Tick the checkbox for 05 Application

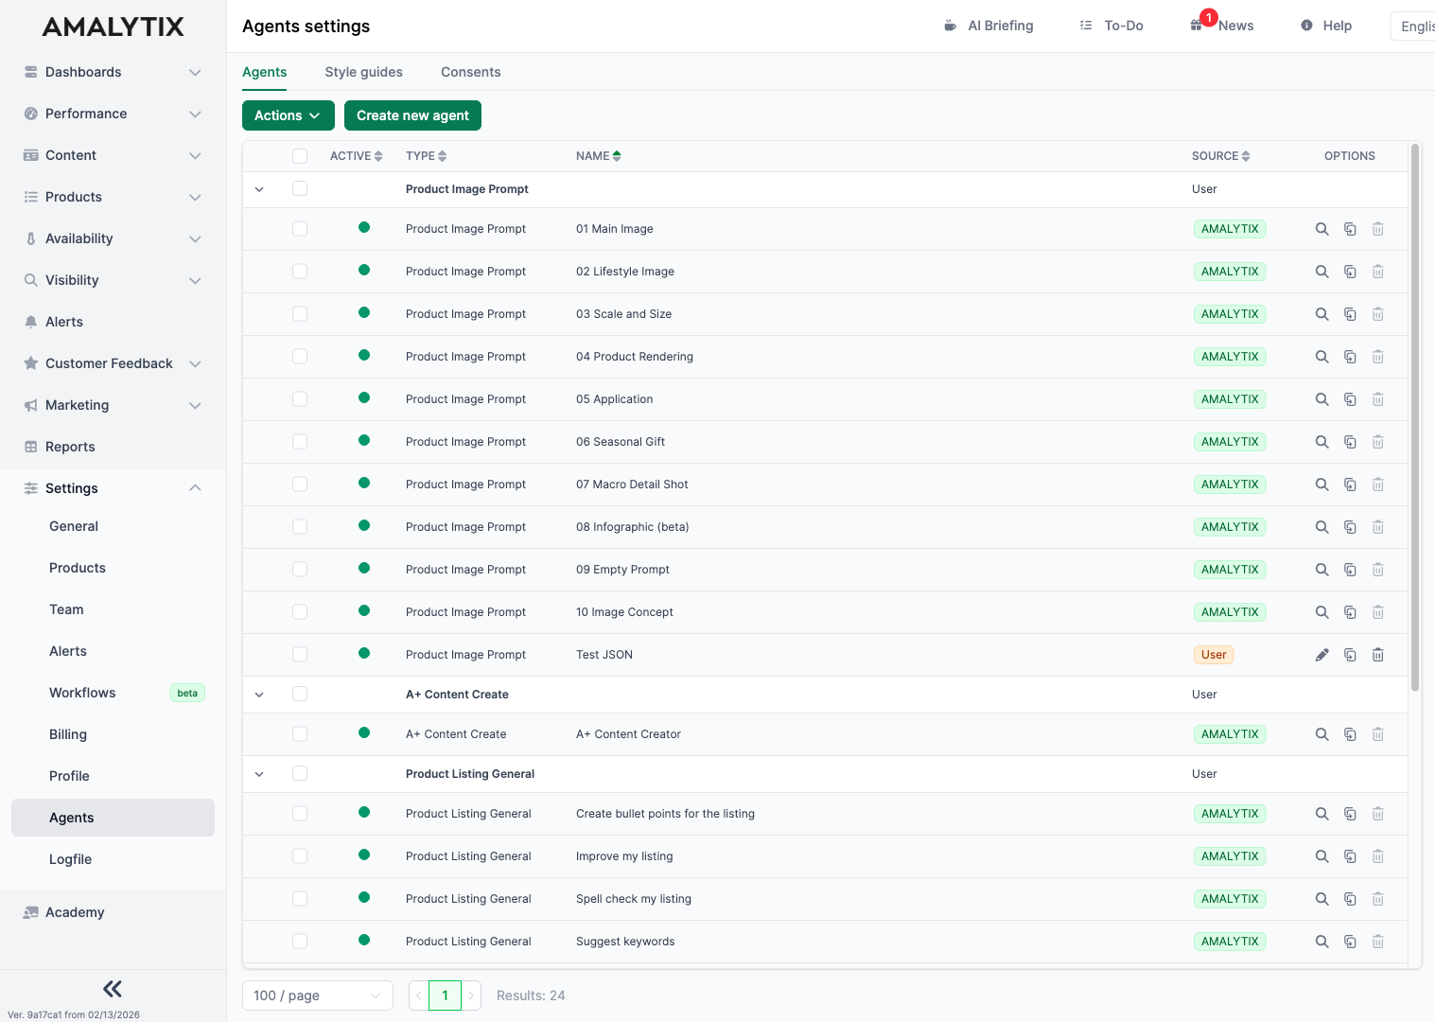[300, 398]
